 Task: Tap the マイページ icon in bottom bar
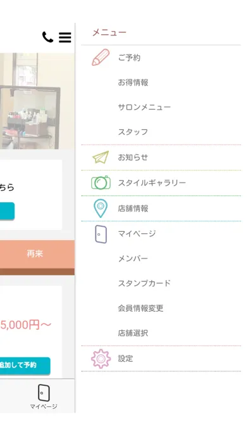(44, 396)
